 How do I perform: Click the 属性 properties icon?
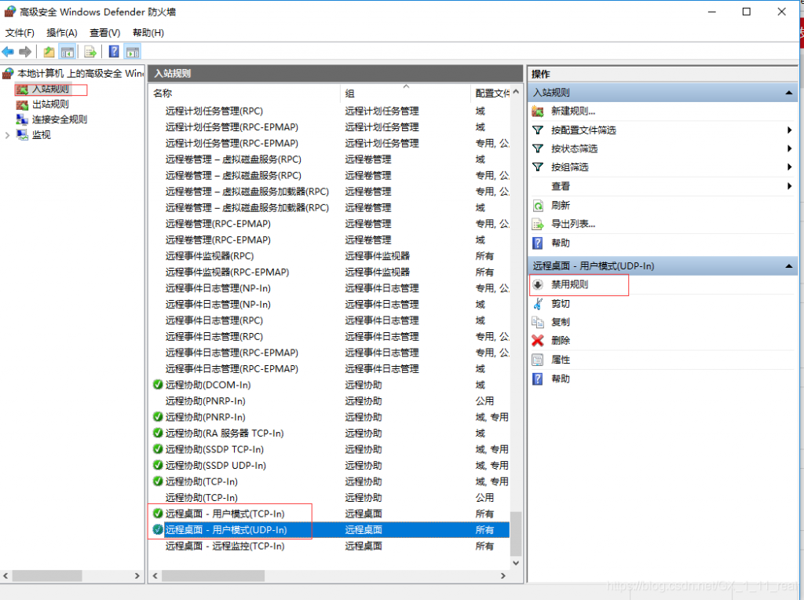538,360
